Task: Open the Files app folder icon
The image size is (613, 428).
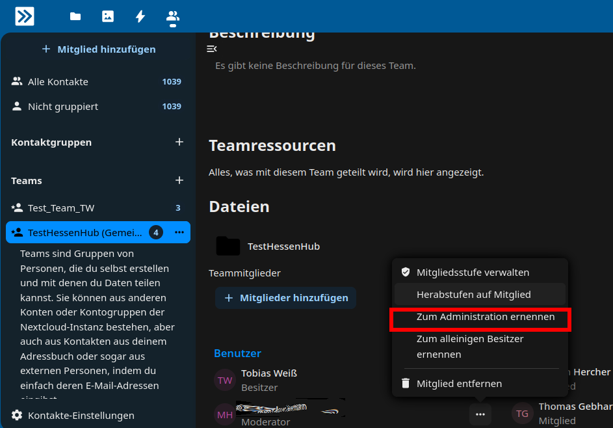Action: (75, 16)
